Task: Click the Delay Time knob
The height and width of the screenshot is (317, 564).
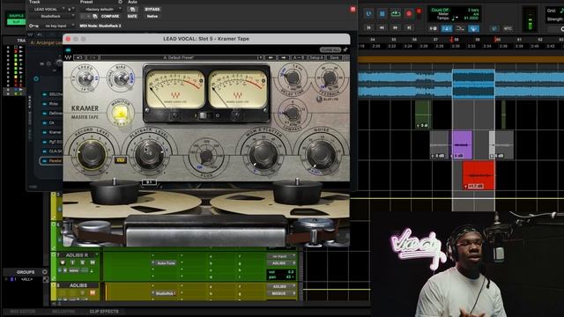Action: click(x=293, y=77)
